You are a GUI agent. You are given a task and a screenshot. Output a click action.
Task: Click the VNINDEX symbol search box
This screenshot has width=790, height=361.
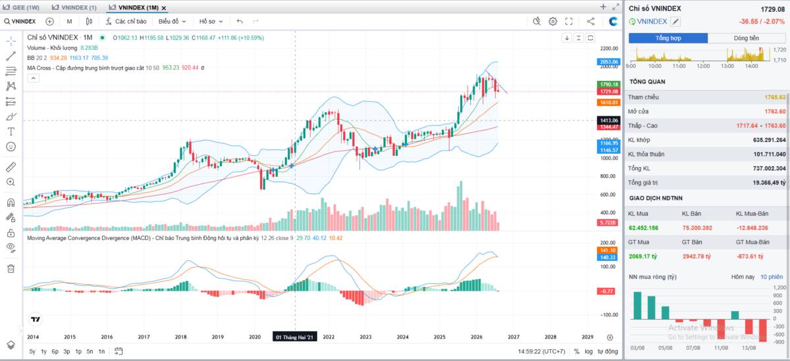pyautogui.click(x=20, y=21)
